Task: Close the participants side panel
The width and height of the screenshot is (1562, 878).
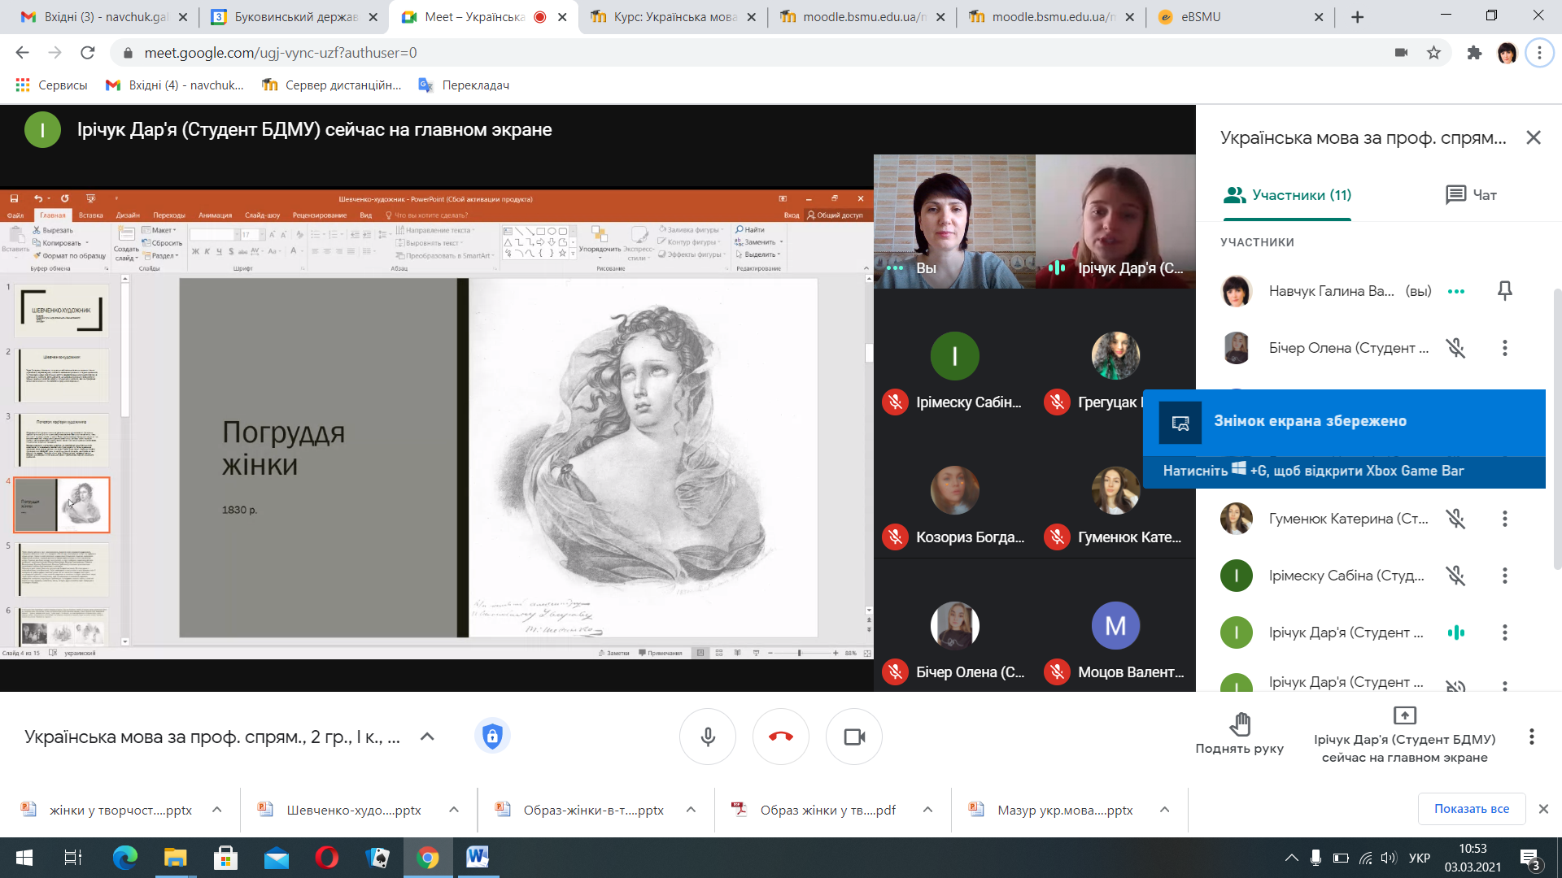Action: click(x=1534, y=137)
